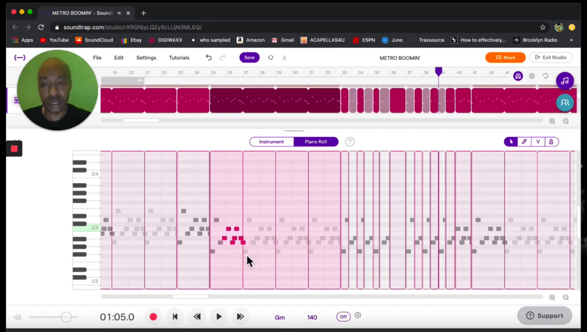Open the collaborators people button
Viewport: 587px width, 332px height.
[565, 103]
